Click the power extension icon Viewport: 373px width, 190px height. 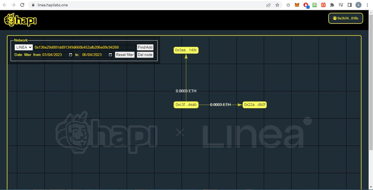tap(288, 5)
